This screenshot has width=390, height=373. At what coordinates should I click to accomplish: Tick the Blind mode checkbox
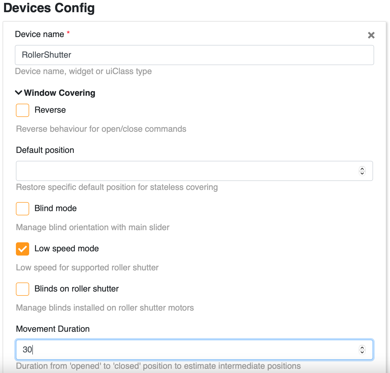pyautogui.click(x=23, y=208)
